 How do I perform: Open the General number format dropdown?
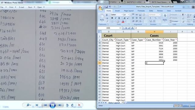pos(160,15)
